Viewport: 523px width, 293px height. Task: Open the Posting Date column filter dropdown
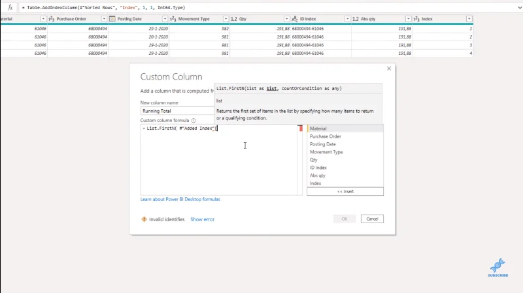point(165,19)
